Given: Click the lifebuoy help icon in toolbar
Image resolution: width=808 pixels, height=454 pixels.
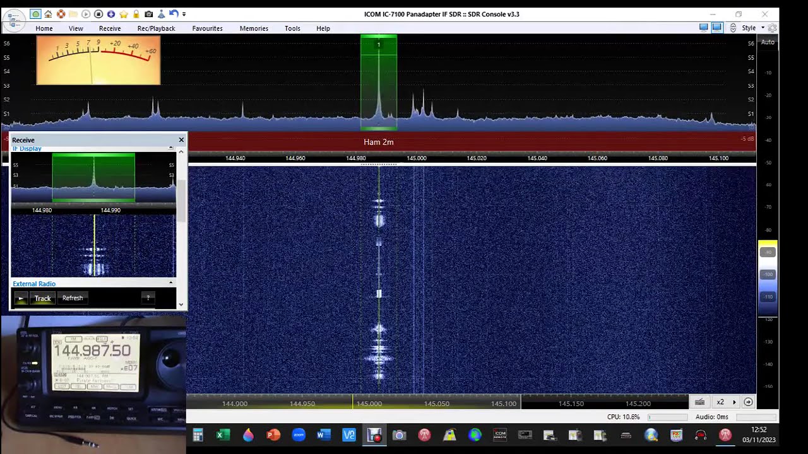Looking at the screenshot, I should pos(61,14).
